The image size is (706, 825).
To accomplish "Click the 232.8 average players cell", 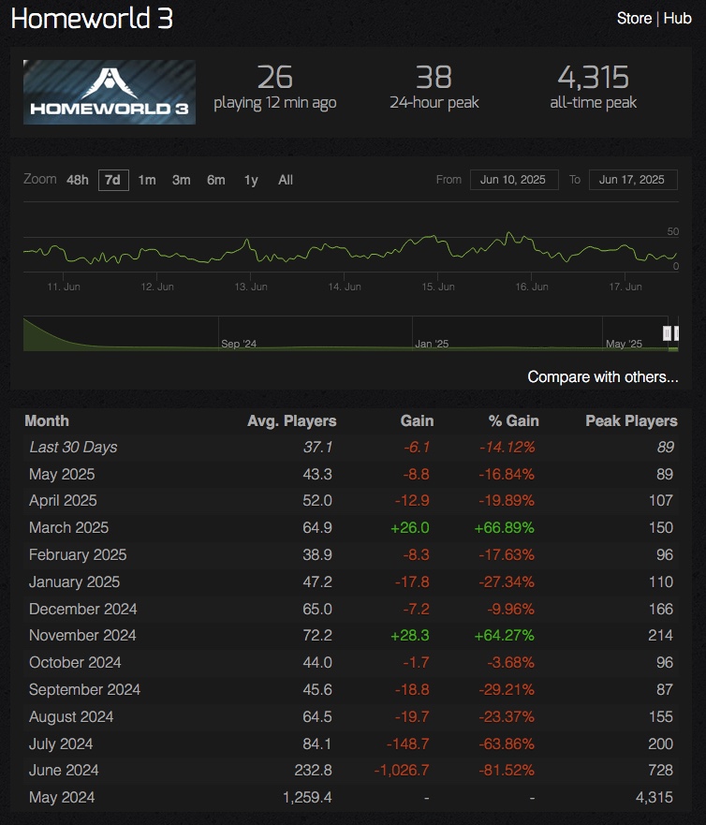I will pos(314,771).
